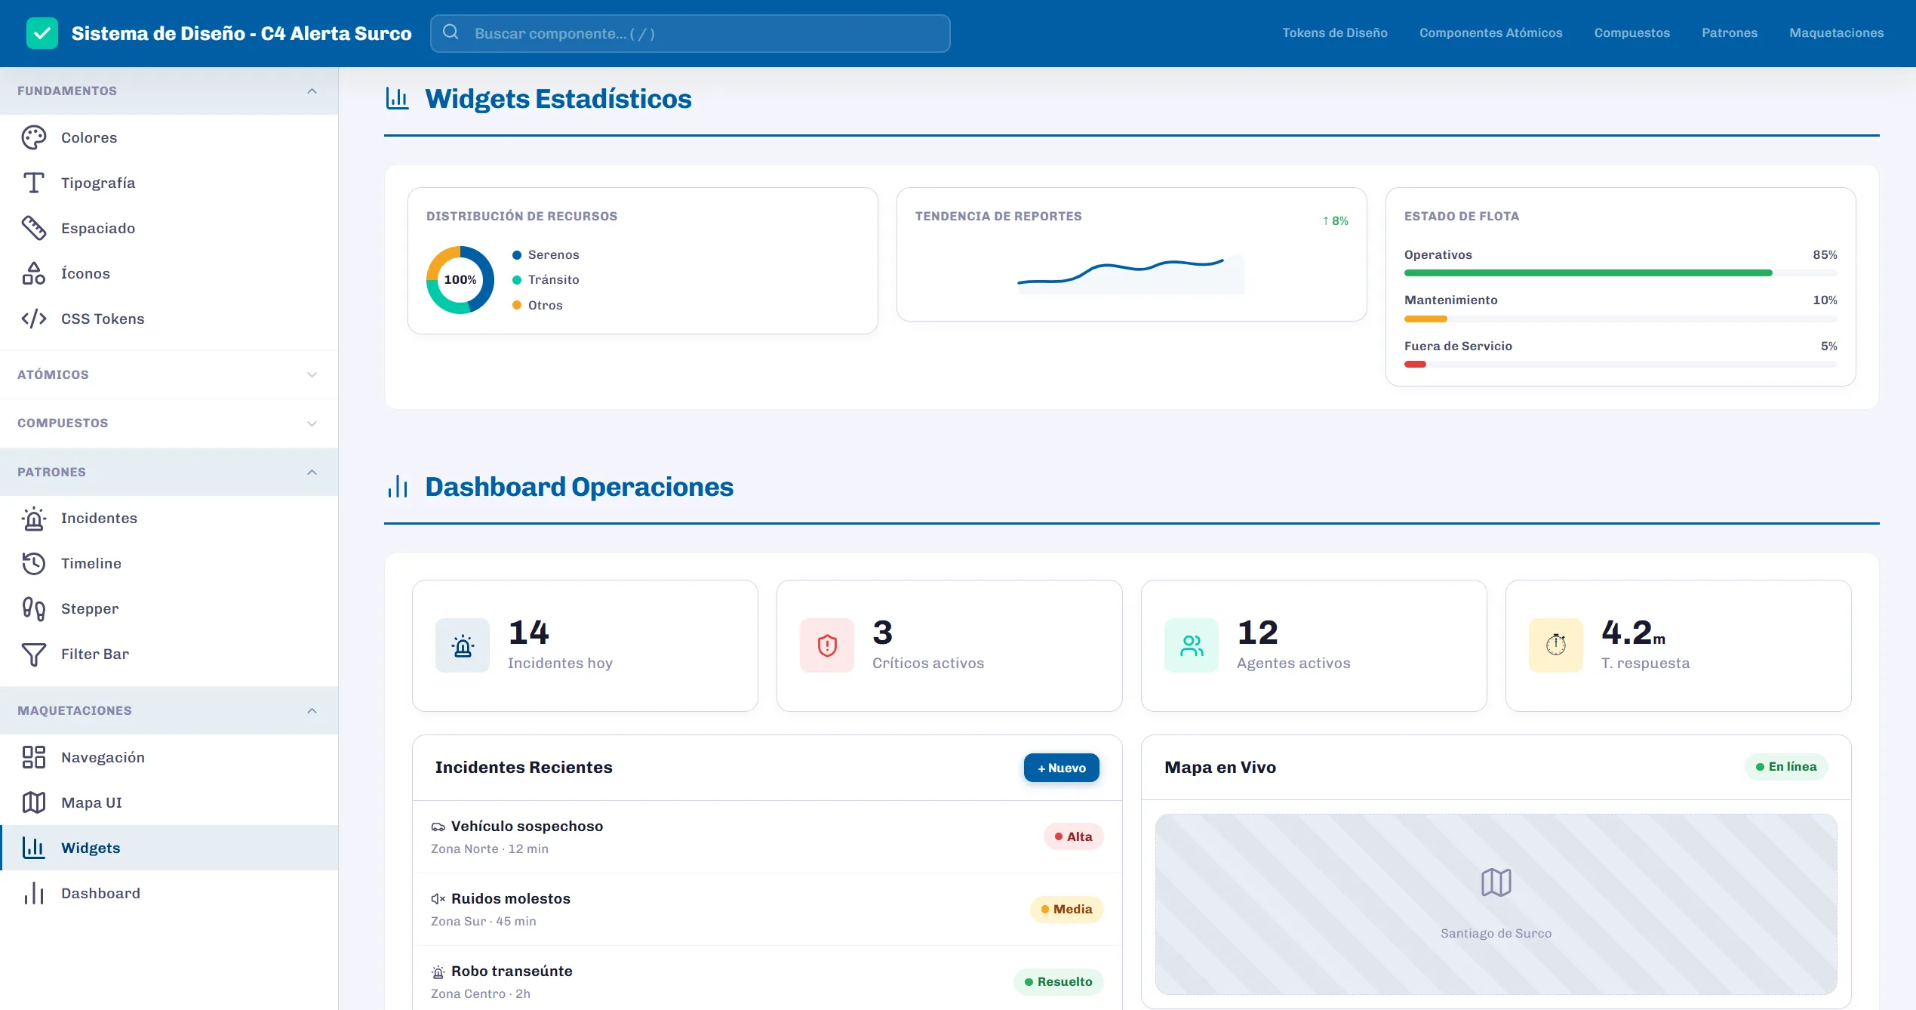Click the Incidentes siren icon in sidebar
The image size is (1916, 1010).
(x=34, y=518)
